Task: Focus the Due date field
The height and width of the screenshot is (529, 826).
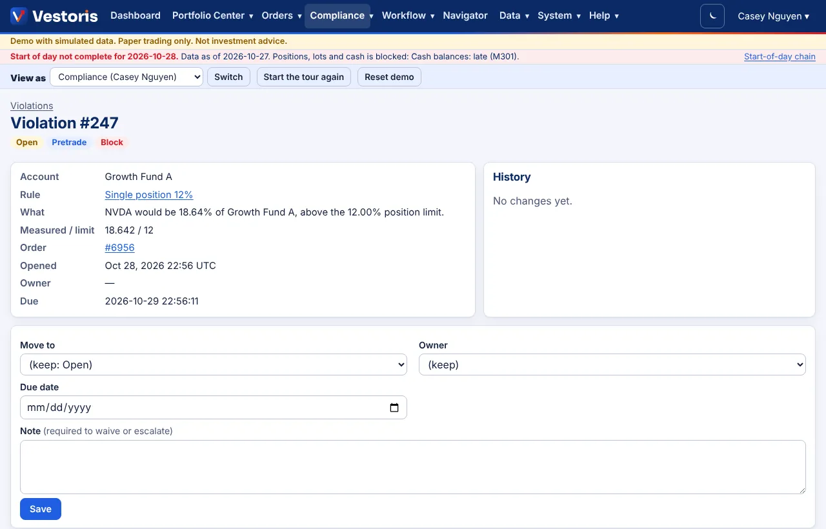Action: [x=214, y=408]
